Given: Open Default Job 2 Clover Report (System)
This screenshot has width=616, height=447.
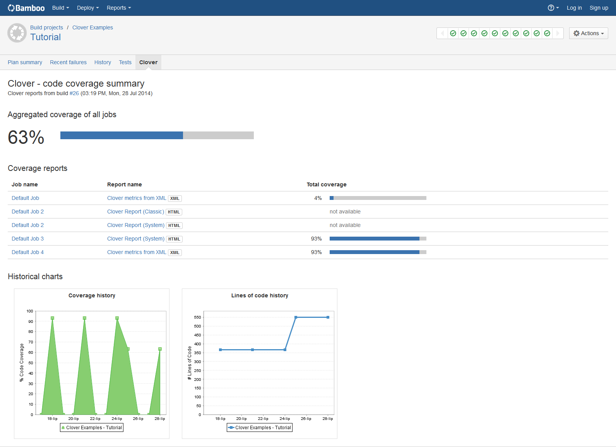Looking at the screenshot, I should pos(136,225).
